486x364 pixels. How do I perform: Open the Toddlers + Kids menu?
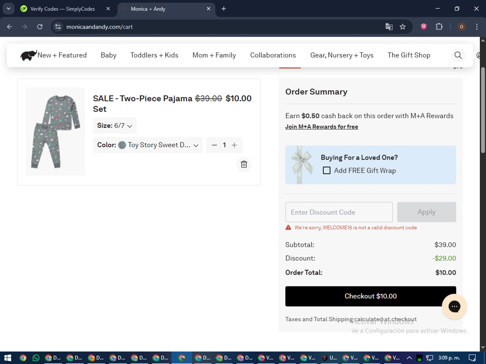[154, 55]
